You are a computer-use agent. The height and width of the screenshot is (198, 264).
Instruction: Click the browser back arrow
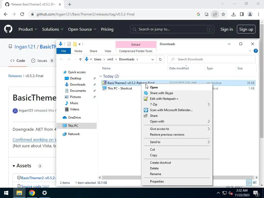pyautogui.click(x=6, y=14)
